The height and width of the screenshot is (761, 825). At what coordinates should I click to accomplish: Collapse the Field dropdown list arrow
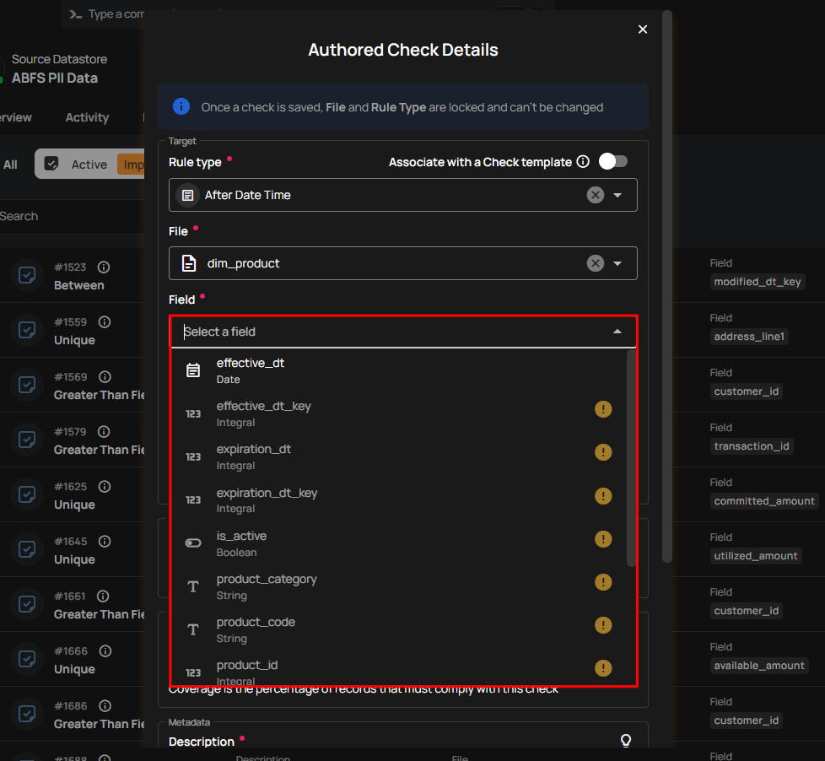point(617,332)
